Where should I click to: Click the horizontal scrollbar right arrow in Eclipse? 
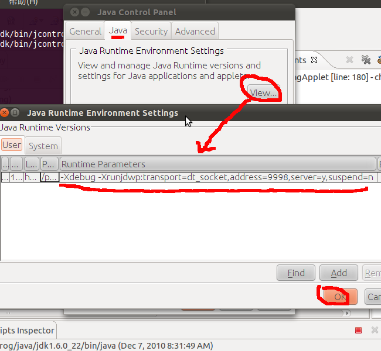[347, 313]
